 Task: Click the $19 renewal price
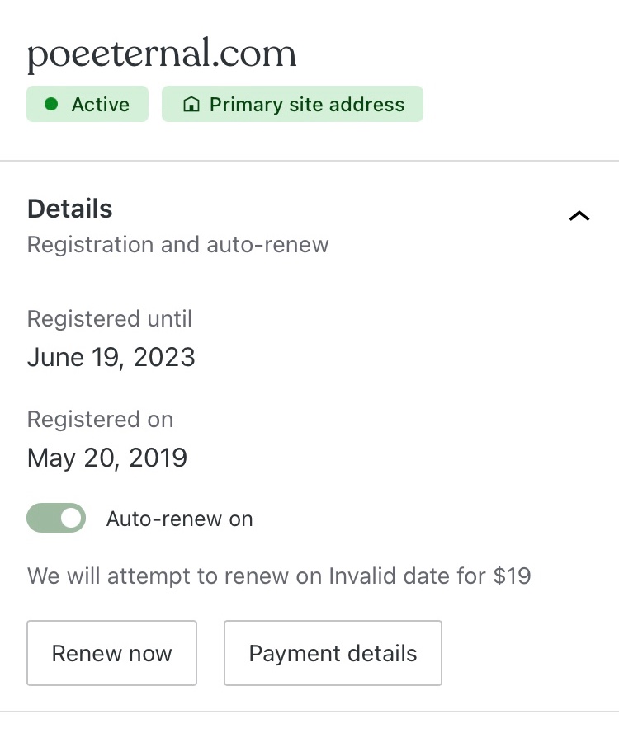tap(512, 575)
